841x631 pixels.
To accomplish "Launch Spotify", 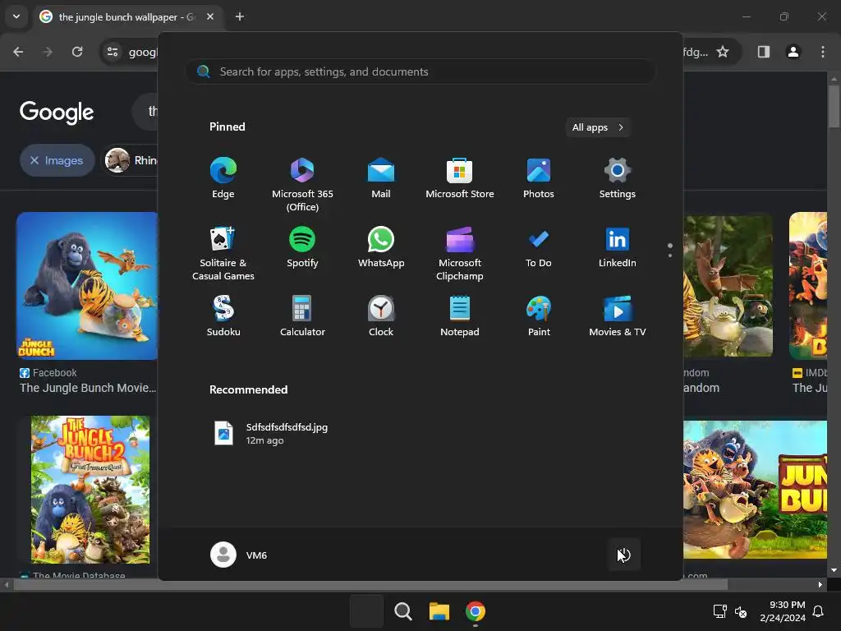I will point(302,247).
